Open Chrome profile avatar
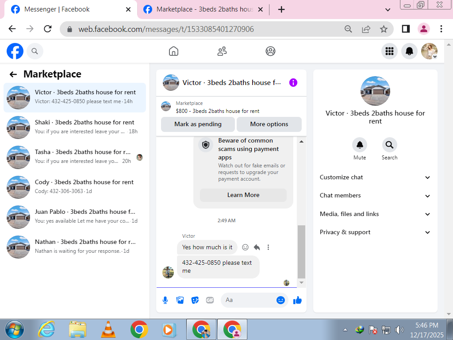 (x=424, y=29)
